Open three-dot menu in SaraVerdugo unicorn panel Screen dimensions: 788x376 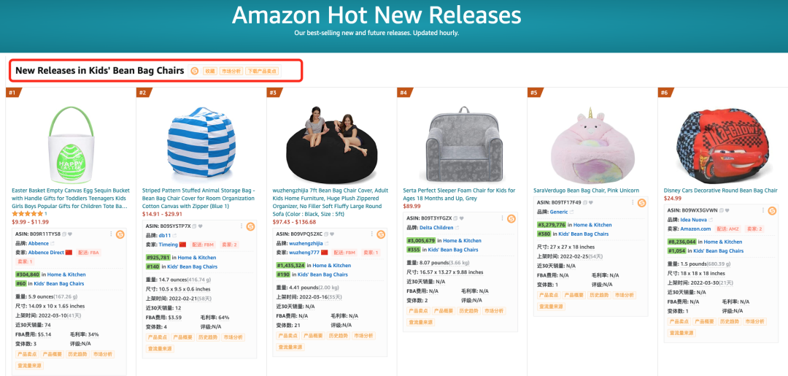point(632,202)
